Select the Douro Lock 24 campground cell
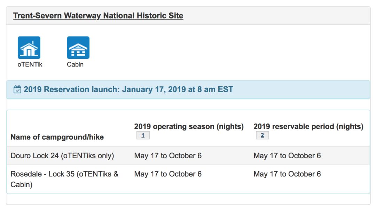Screen dimensions: 376x215 point(62,156)
